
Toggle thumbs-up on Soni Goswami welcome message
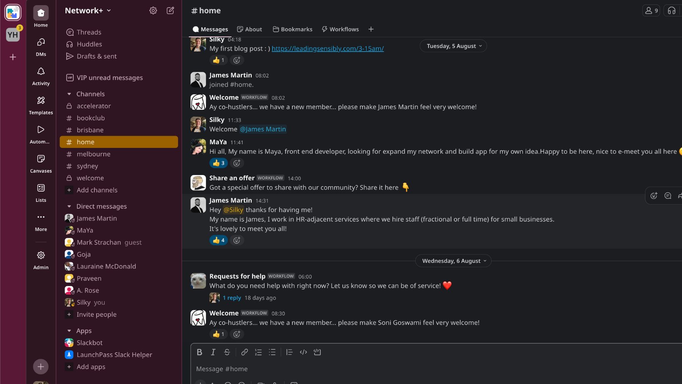click(218, 334)
